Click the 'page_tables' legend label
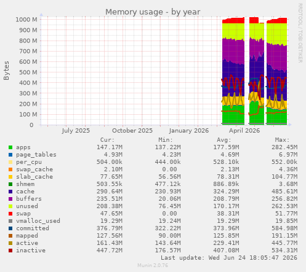Image resolution: width=306 pixels, height=272 pixels. [x=36, y=155]
